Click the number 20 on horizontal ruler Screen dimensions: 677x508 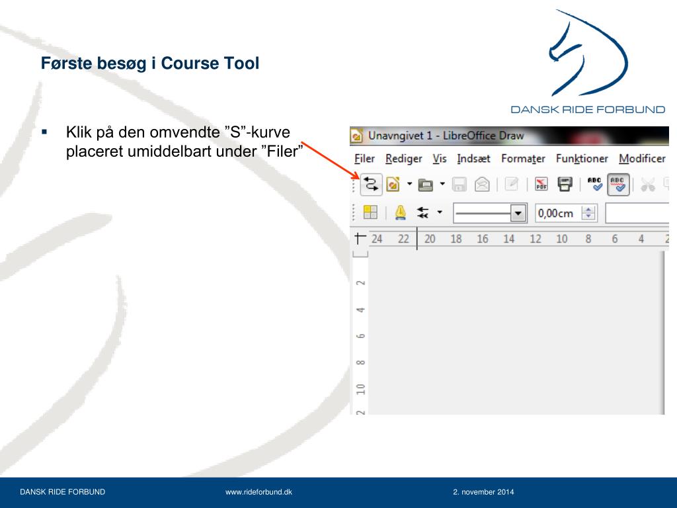(430, 239)
